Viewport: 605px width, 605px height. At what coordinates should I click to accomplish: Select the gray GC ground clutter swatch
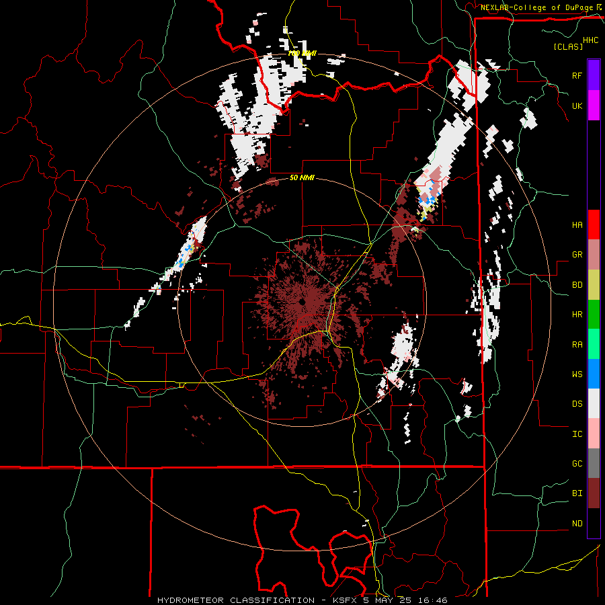pos(594,463)
